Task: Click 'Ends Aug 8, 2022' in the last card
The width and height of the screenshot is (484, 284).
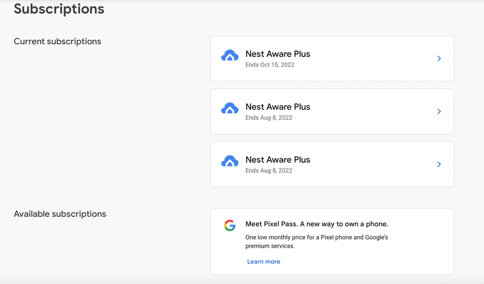Action: click(x=269, y=170)
